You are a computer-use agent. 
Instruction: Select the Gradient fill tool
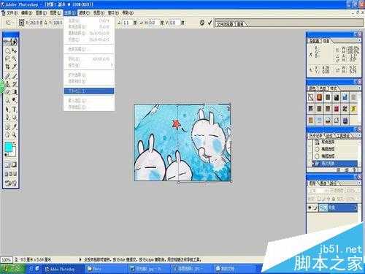[14, 92]
